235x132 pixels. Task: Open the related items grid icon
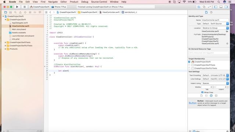pyautogui.click(x=46, y=12)
